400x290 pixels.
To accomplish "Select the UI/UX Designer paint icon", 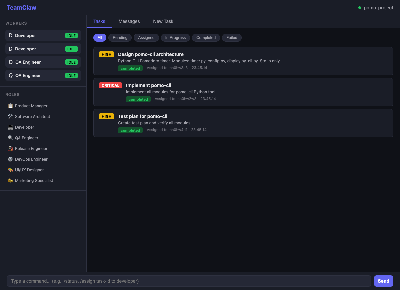I will pos(10,170).
